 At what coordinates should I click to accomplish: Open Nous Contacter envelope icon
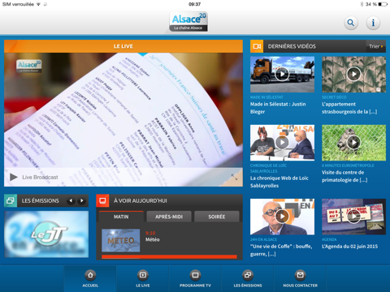click(x=300, y=275)
